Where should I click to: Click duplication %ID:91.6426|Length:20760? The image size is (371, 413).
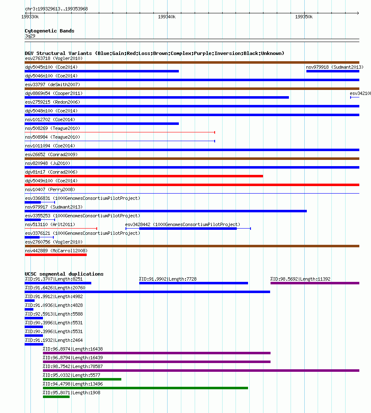pyautogui.click(x=55, y=288)
